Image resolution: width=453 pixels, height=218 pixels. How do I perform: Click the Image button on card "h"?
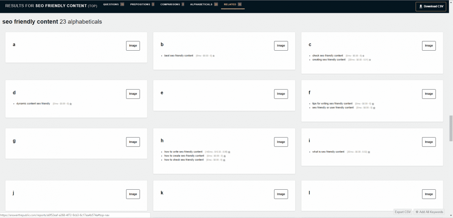(x=281, y=142)
